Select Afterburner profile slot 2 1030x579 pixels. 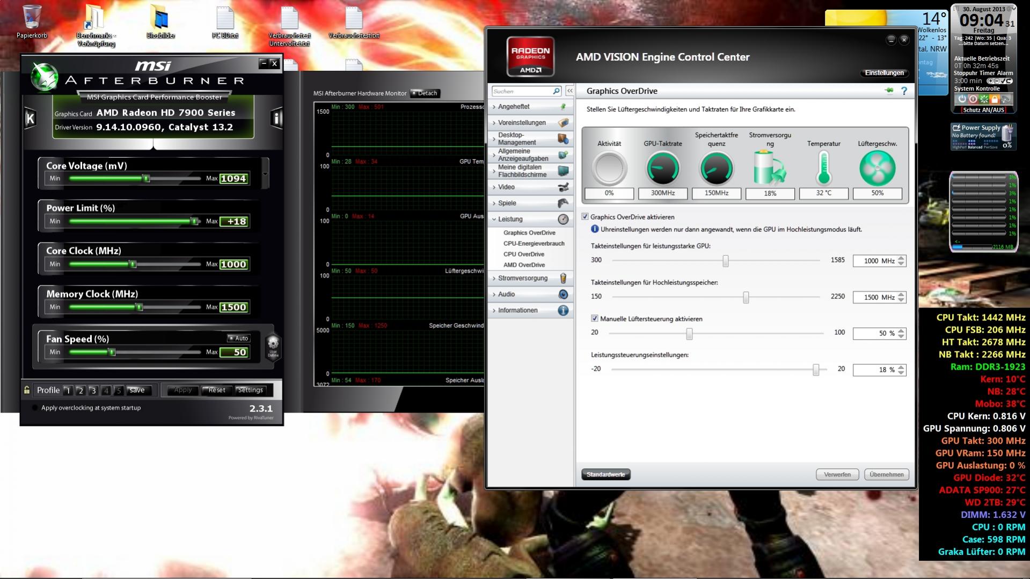click(81, 390)
